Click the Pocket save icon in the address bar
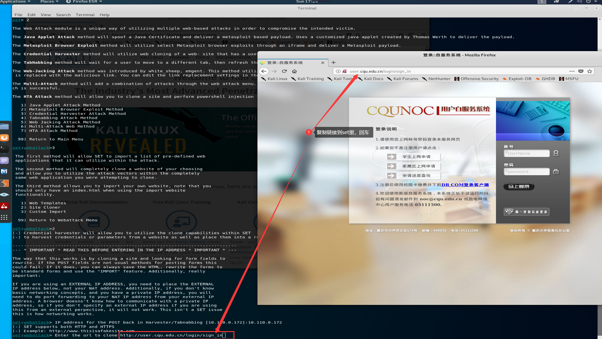Viewport: 602px width, 339px height. (581, 71)
